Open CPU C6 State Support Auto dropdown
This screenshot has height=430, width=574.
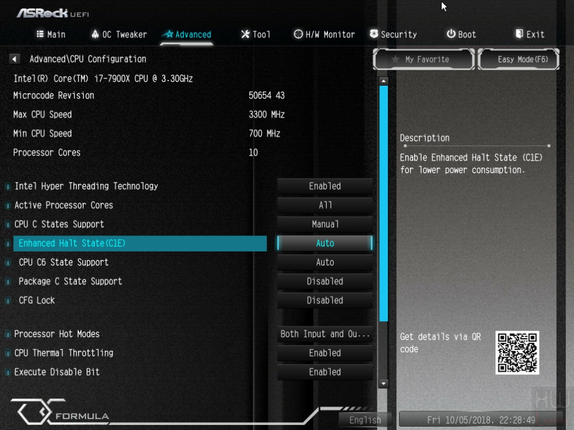click(x=325, y=262)
